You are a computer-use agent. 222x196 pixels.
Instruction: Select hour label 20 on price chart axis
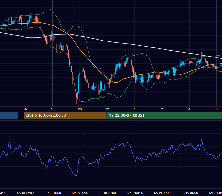[x=80, y=109]
